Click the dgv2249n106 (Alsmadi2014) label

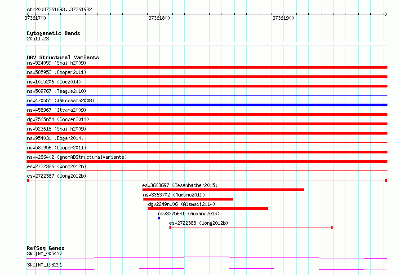click(x=182, y=204)
